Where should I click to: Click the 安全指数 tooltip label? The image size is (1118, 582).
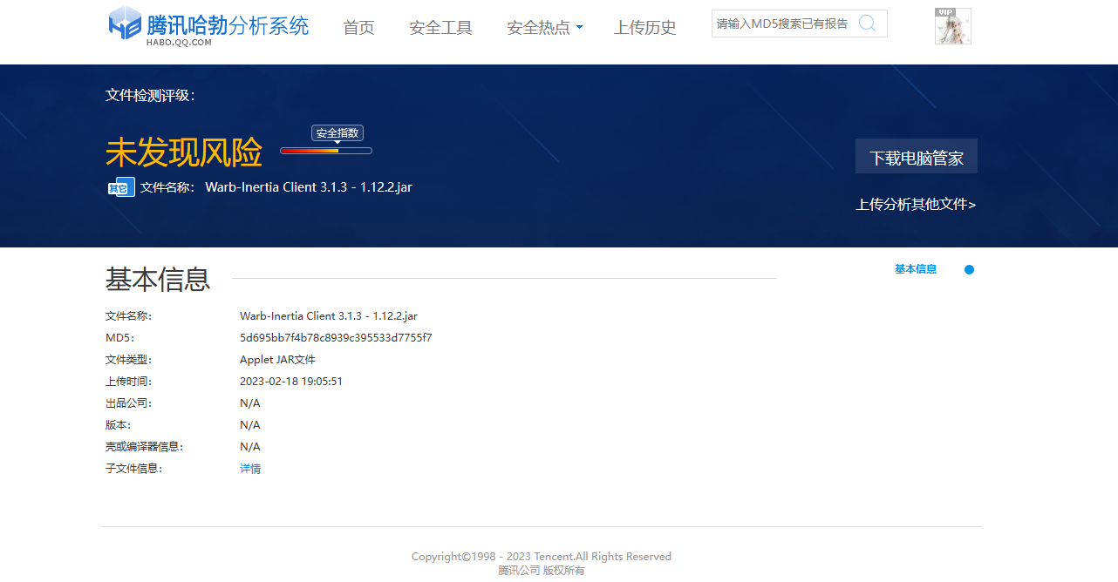point(337,133)
